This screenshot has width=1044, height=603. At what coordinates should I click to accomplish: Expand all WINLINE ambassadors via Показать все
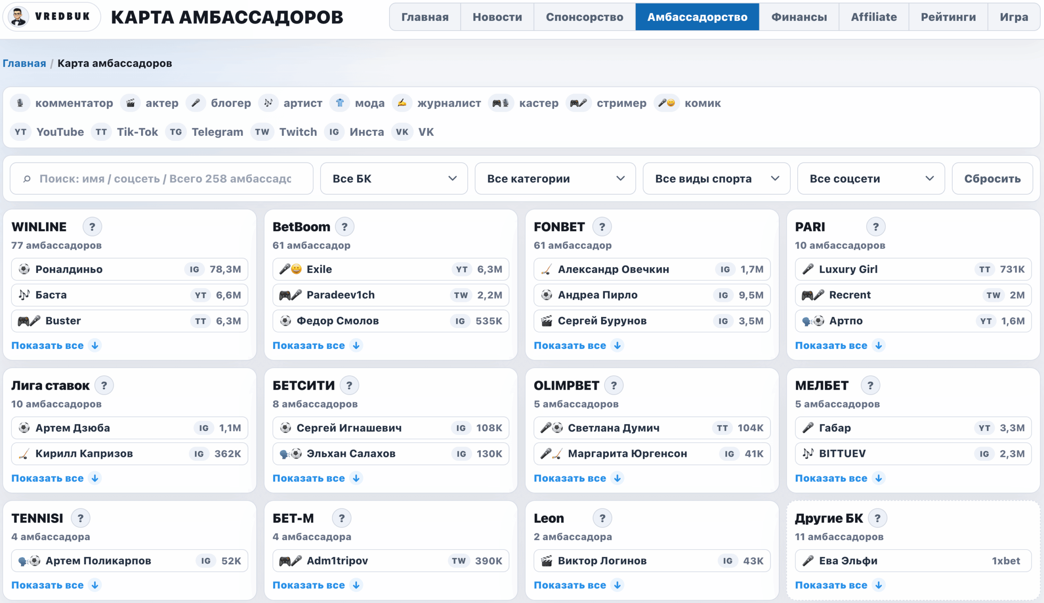[x=56, y=346]
